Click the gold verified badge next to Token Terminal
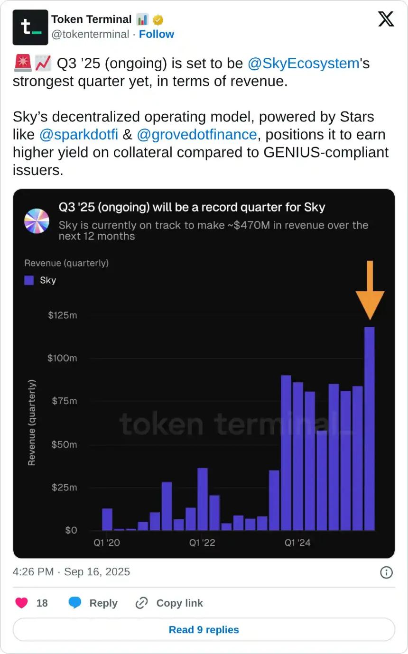This screenshot has height=654, width=408. (x=157, y=19)
